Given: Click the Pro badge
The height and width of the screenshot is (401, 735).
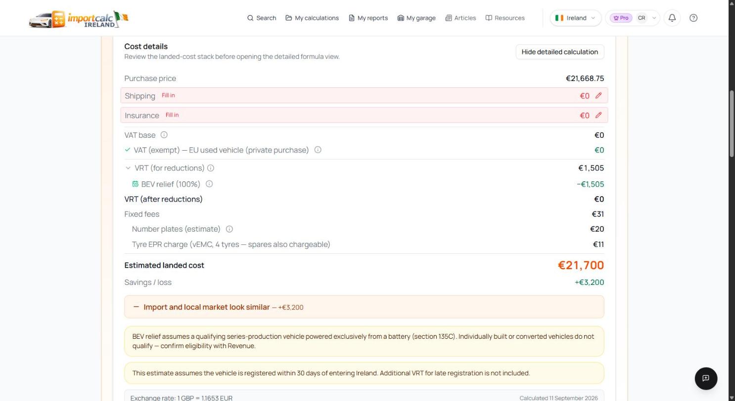Looking at the screenshot, I should tap(621, 18).
